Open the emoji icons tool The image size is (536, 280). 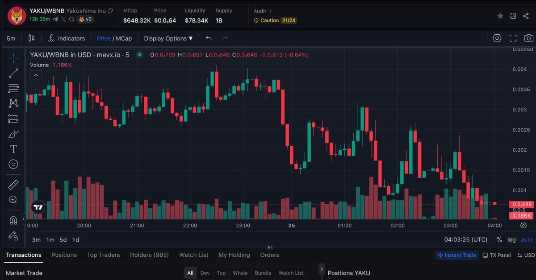coord(13,164)
